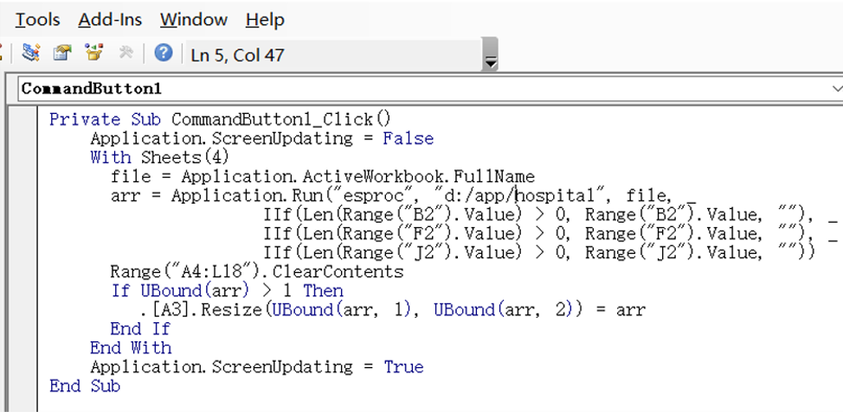Open the Tools menu
Image resolution: width=843 pixels, height=412 pixels.
[37, 20]
